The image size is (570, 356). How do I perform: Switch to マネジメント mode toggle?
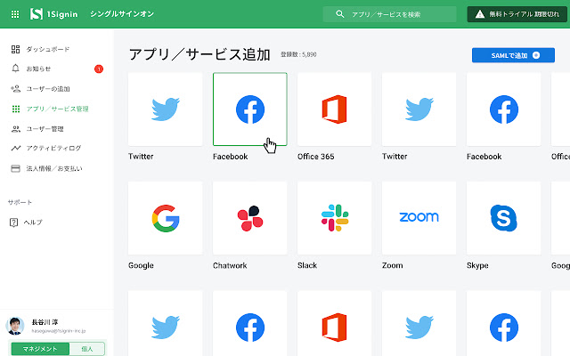(40, 349)
